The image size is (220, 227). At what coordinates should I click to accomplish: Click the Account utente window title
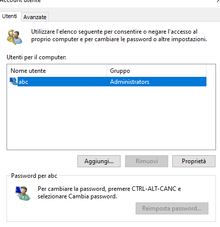point(21,1)
